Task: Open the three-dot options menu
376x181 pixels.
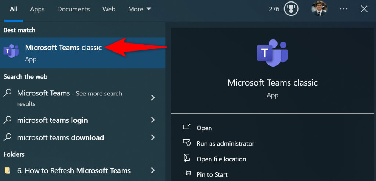Action: [344, 9]
